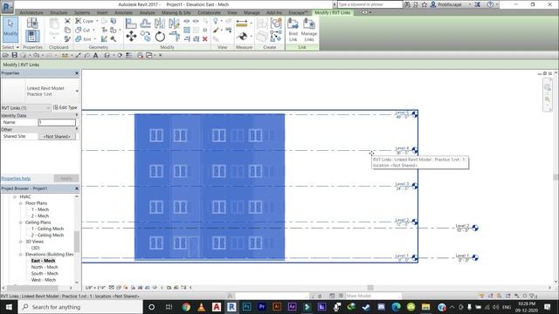Screen dimensions: 559x314
Task: Open the Revit application menu
Action: pos(7,7)
